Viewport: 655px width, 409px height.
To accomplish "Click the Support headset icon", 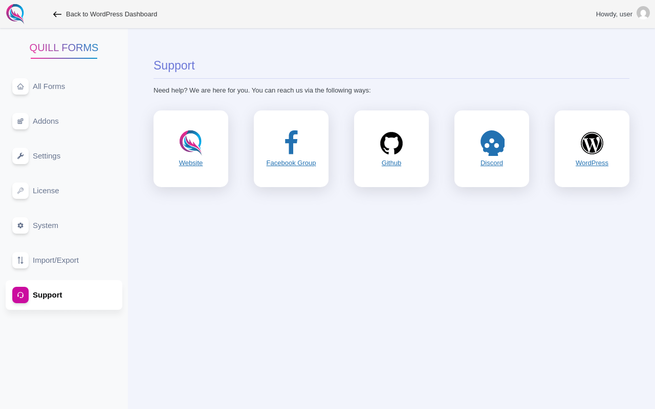I will tap(20, 295).
